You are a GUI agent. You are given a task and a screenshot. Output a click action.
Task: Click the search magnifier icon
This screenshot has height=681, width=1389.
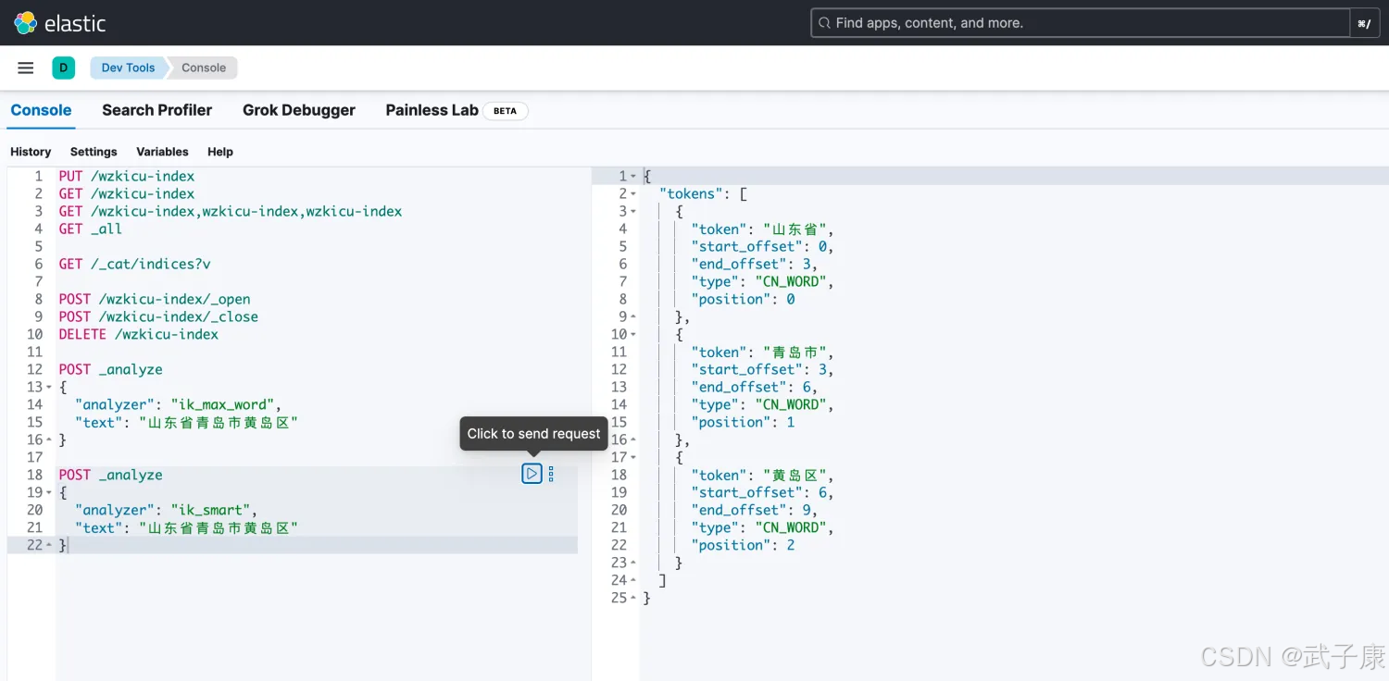pos(824,23)
